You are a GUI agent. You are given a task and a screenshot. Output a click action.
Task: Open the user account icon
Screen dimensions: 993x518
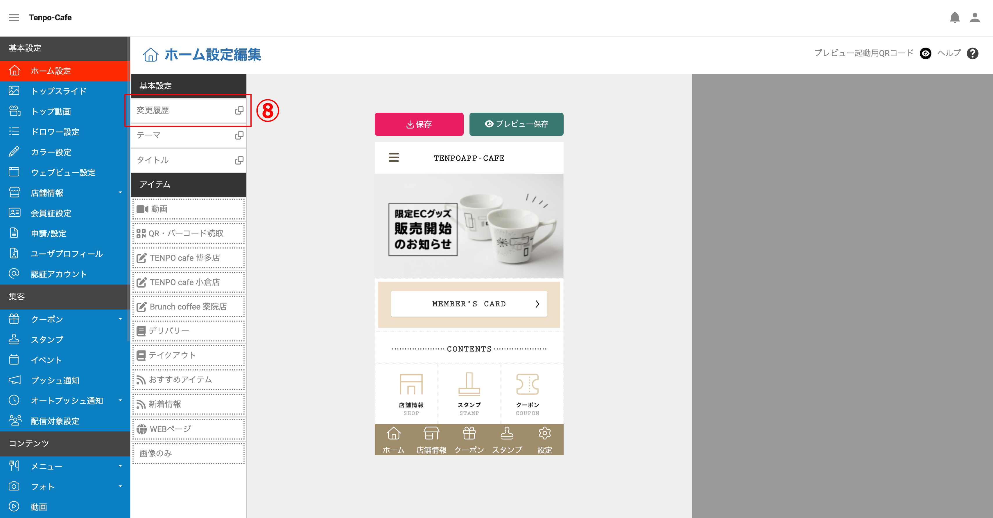[x=974, y=17]
